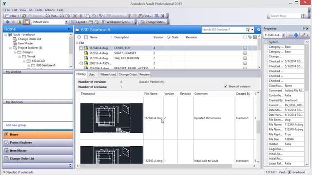312x175 pixels.
Task: Click the red X delete icon
Action: [75, 16]
